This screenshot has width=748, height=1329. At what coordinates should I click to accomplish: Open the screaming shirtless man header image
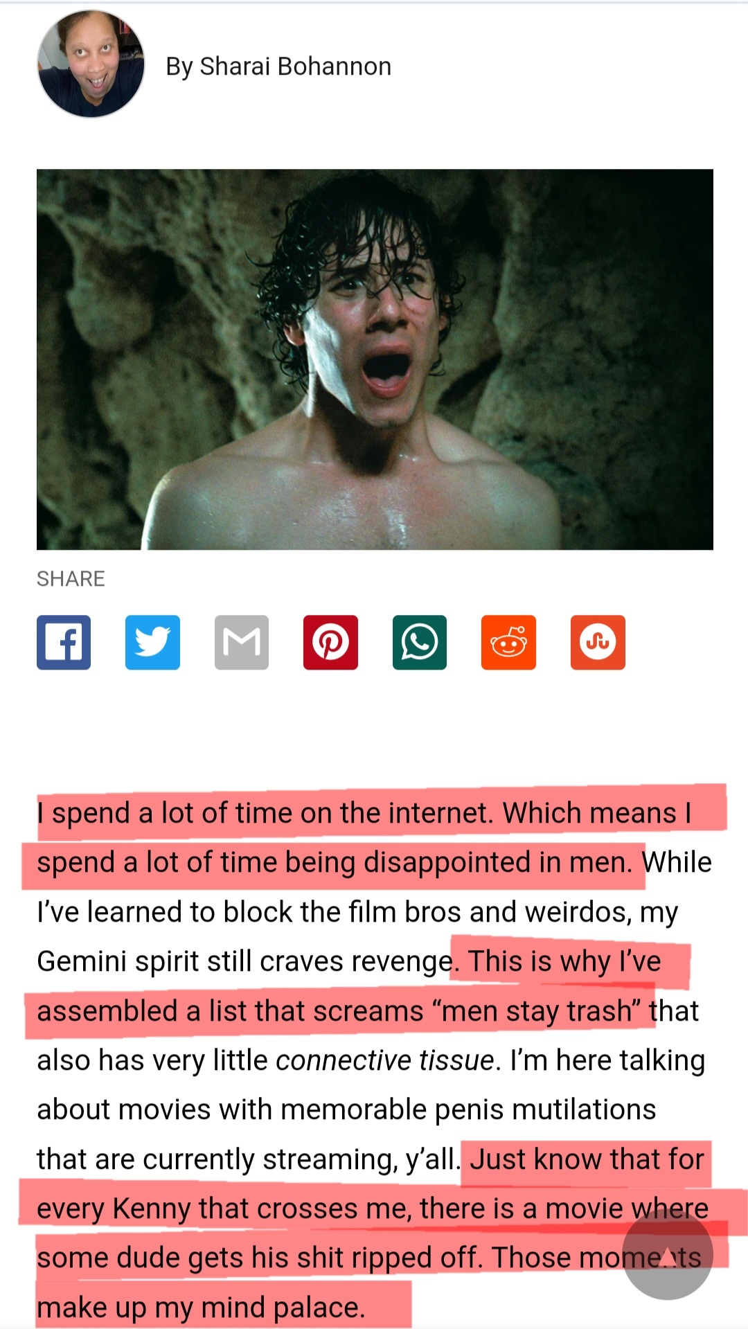375,359
